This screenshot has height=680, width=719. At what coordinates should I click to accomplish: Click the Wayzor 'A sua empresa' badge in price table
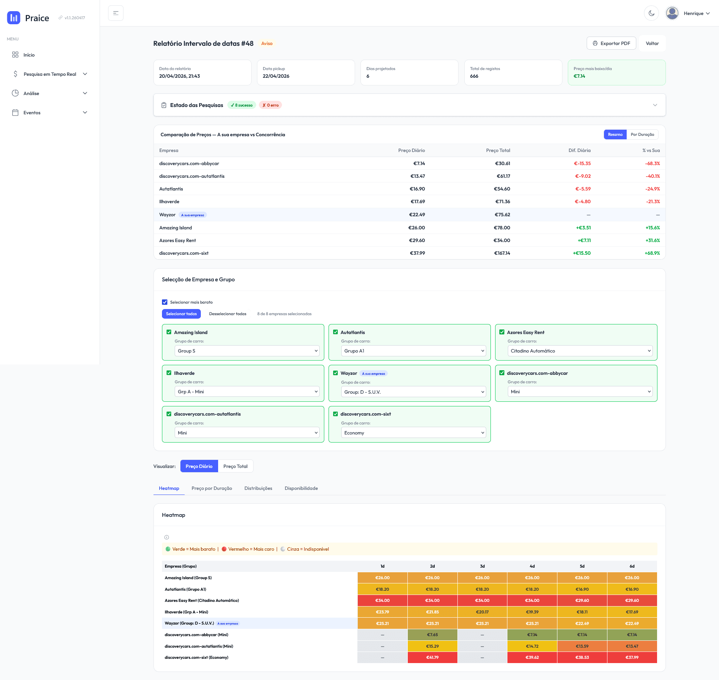coord(192,215)
